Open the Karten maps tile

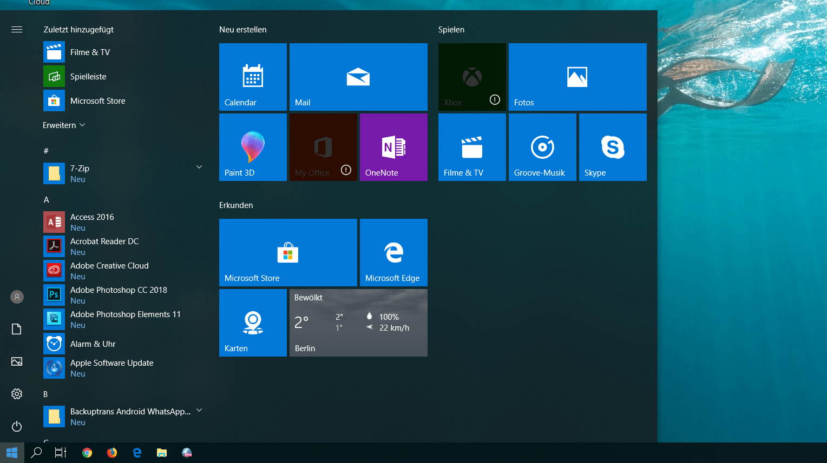(x=253, y=323)
